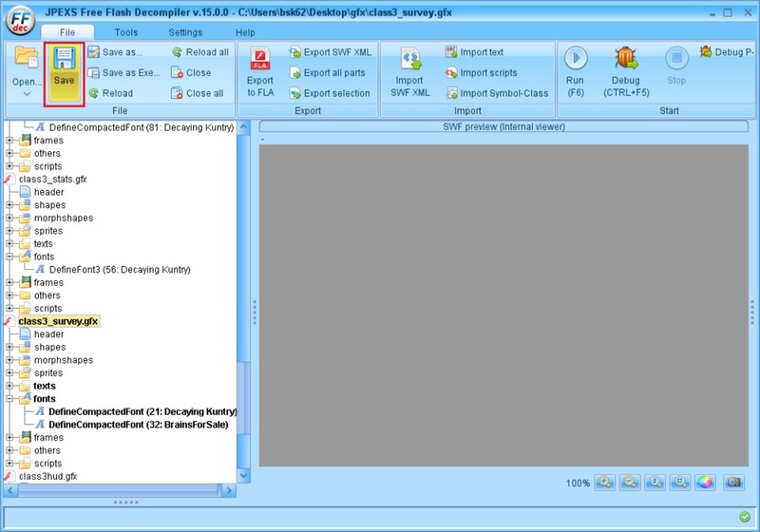Click Export all parts

[327, 73]
